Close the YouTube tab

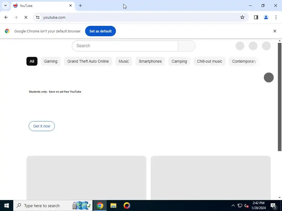click(x=70, y=5)
